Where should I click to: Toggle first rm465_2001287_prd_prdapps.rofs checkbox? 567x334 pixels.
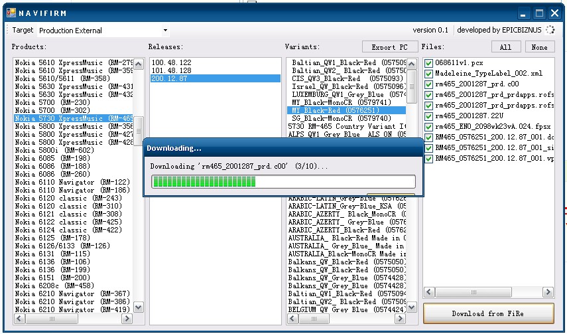coord(429,95)
